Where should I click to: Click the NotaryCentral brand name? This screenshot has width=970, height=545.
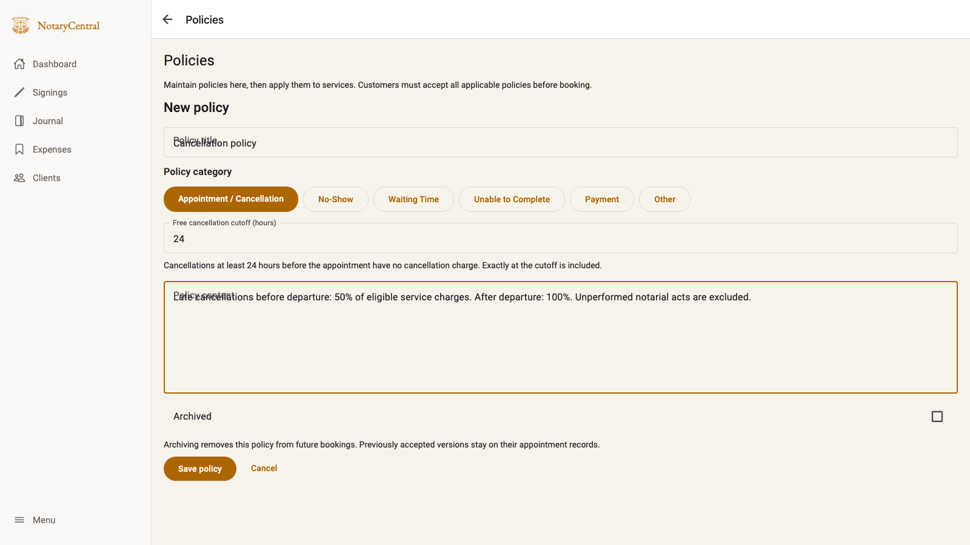coord(69,25)
